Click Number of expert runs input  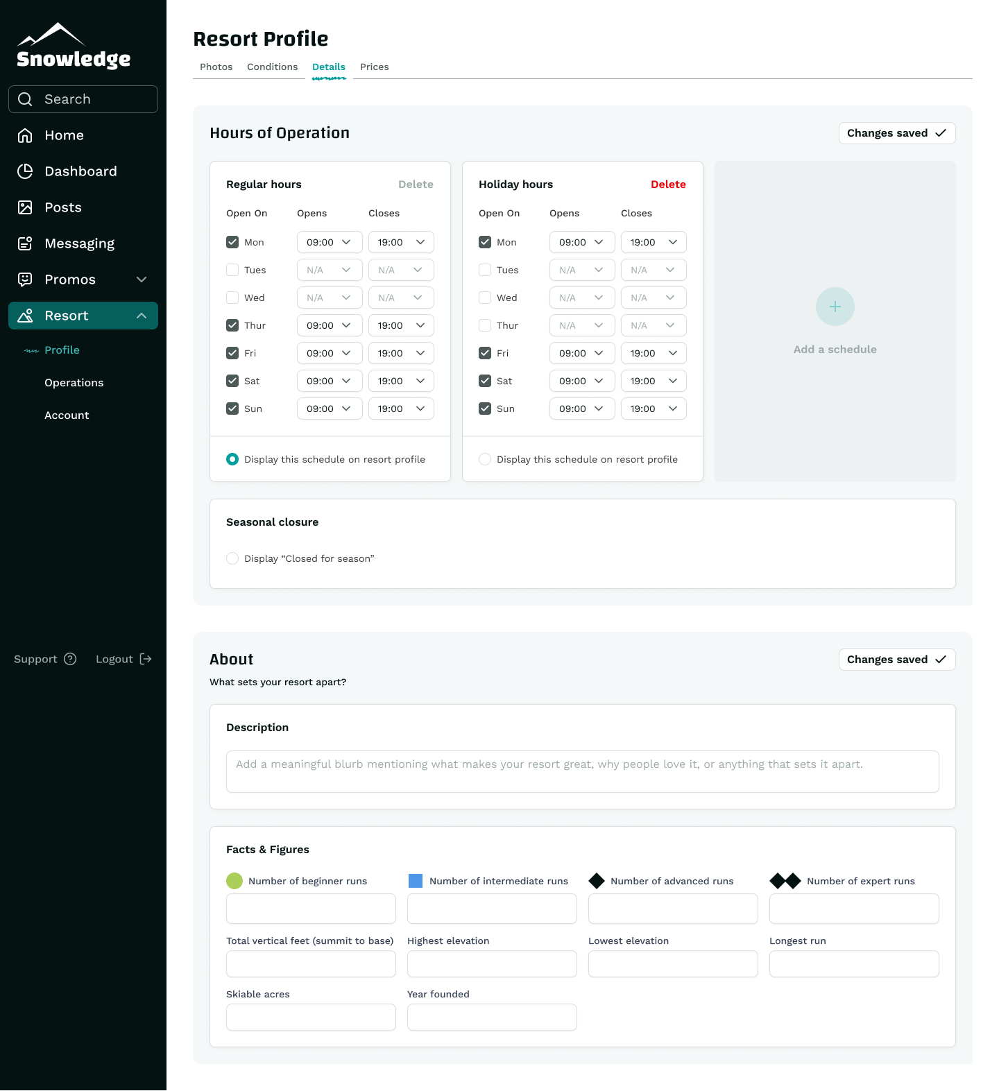(854, 909)
